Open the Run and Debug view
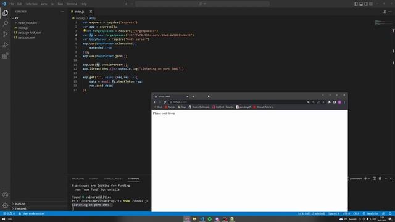This screenshot has height=222, width=395. coord(6,45)
